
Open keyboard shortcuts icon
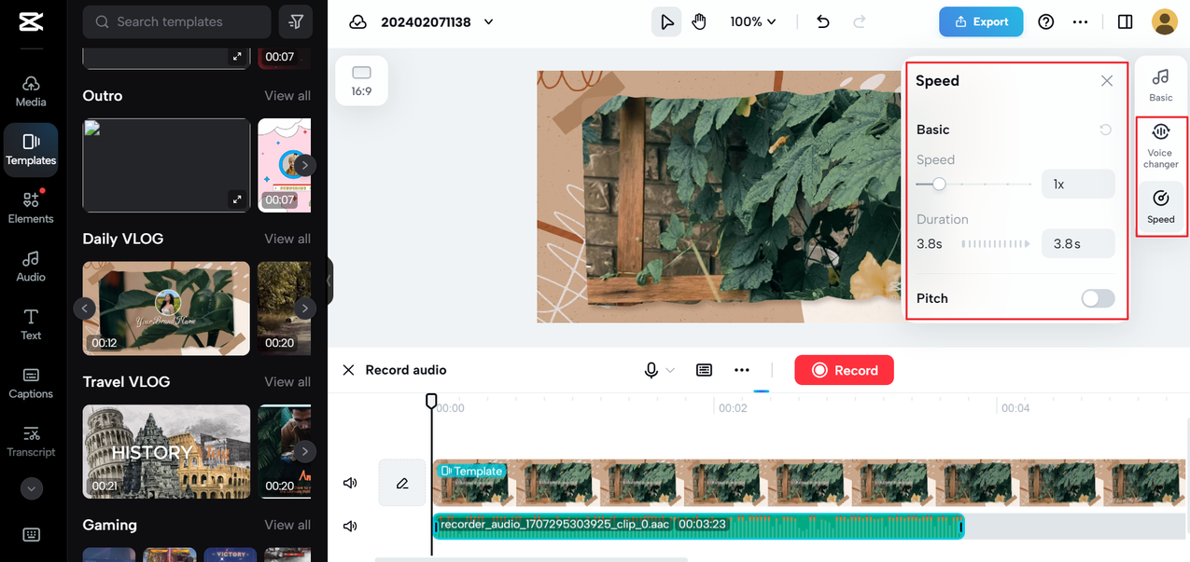tap(31, 535)
